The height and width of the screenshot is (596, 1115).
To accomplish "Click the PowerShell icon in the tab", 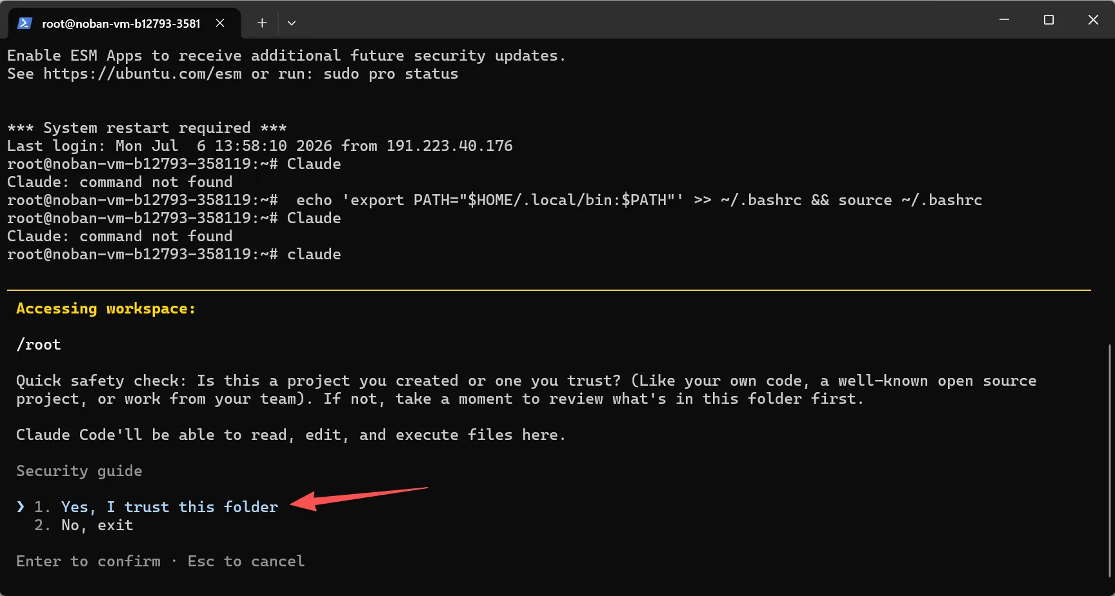I will click(x=25, y=23).
